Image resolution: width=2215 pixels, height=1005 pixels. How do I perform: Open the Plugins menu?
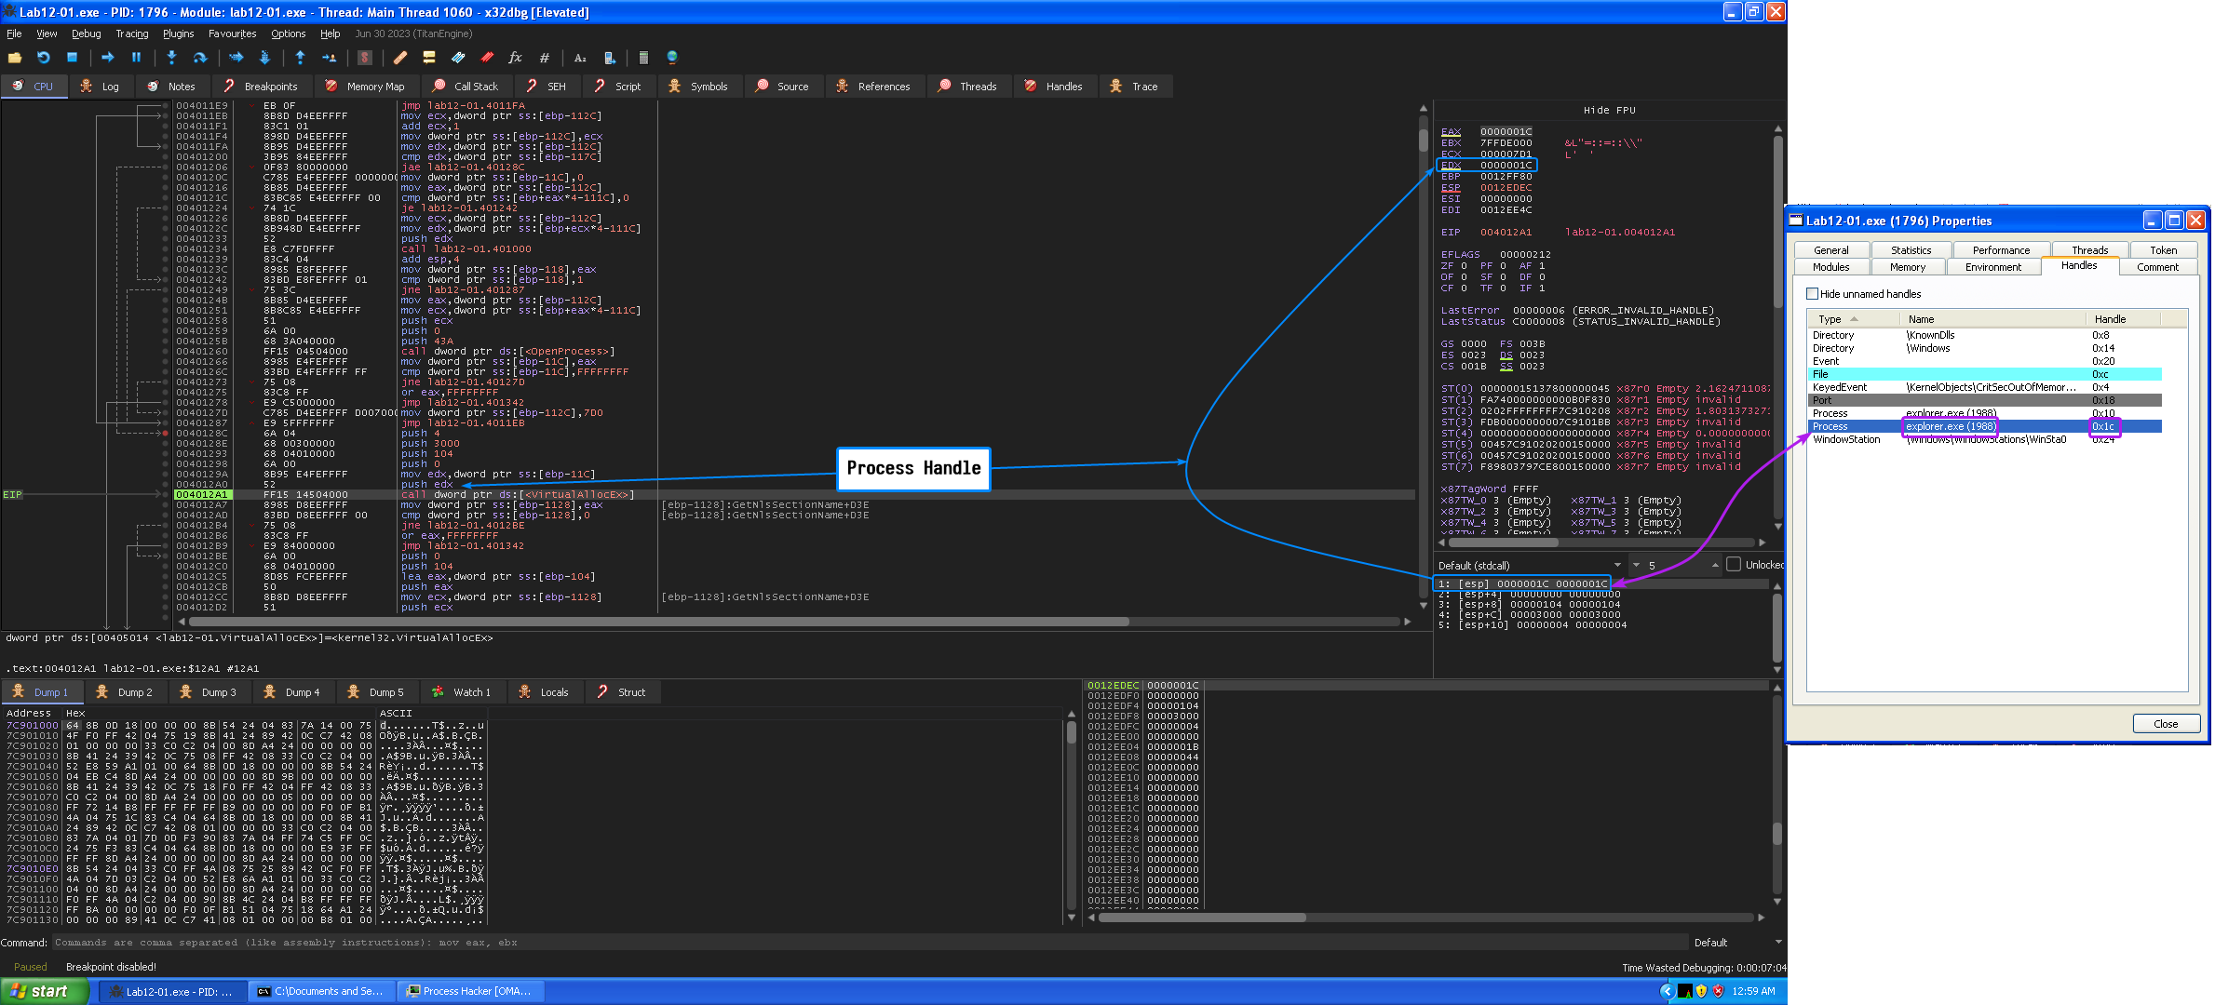coord(178,33)
